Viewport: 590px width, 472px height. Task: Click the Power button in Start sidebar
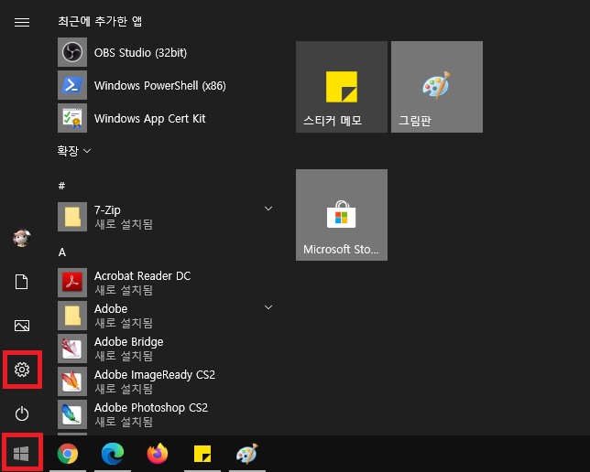click(x=22, y=413)
